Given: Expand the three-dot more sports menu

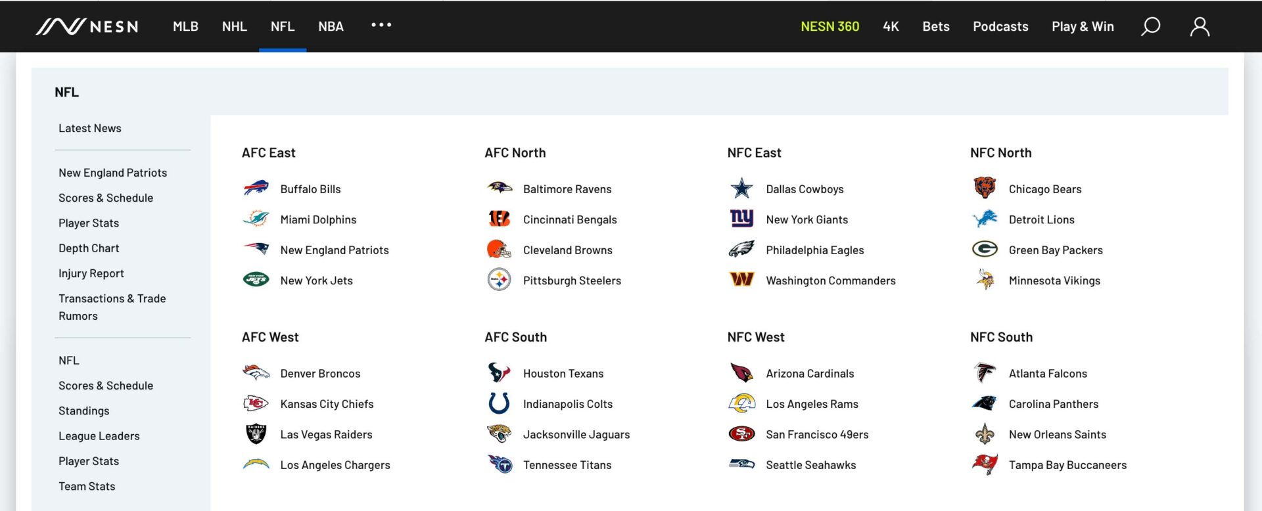Looking at the screenshot, I should tap(381, 25).
